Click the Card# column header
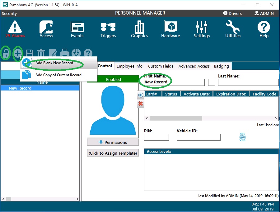 coord(153,94)
